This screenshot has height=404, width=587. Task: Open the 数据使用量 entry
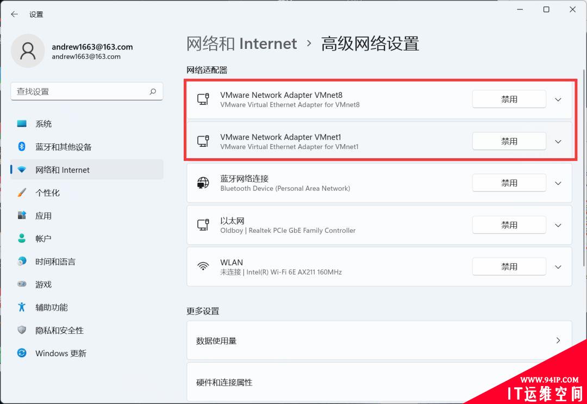379,340
